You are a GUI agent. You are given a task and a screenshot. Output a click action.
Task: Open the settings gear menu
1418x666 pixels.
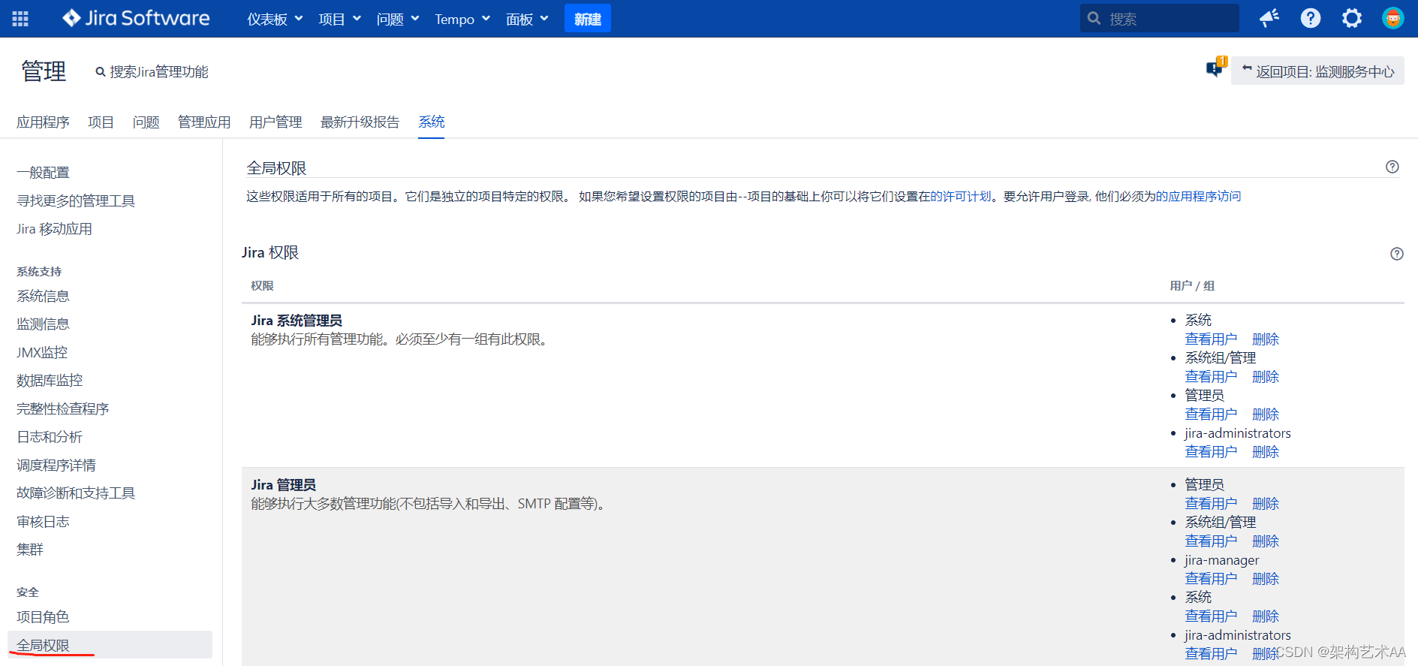tap(1352, 19)
